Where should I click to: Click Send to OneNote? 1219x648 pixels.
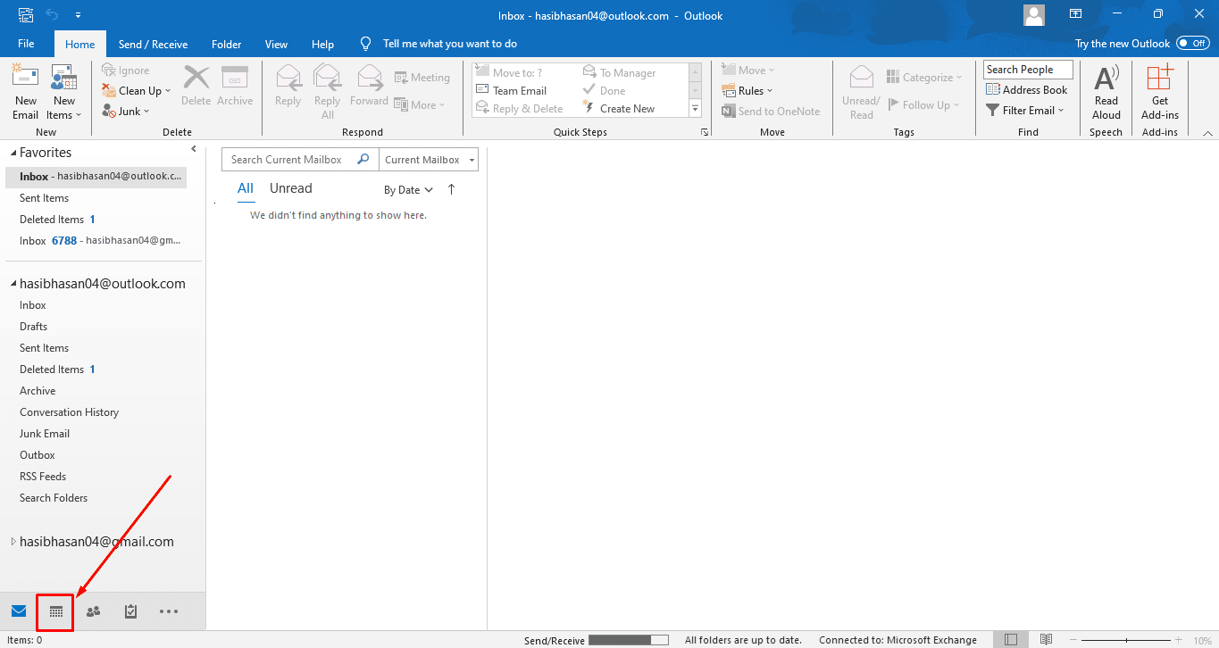pyautogui.click(x=771, y=112)
